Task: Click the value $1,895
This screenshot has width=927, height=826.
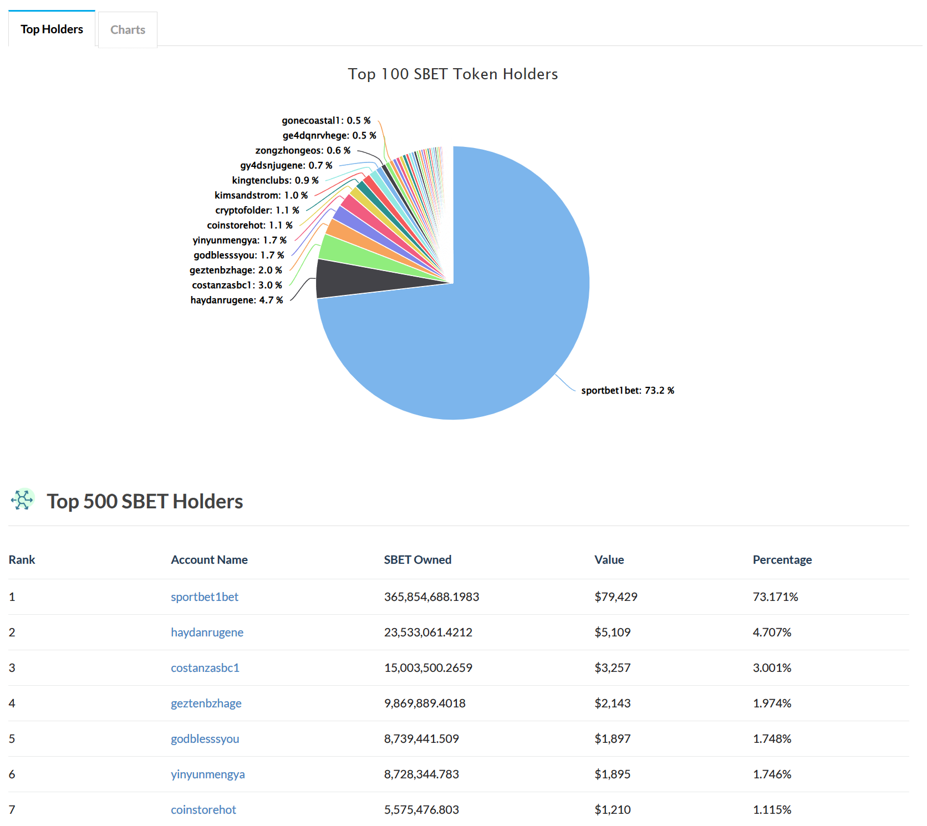Action: [613, 774]
